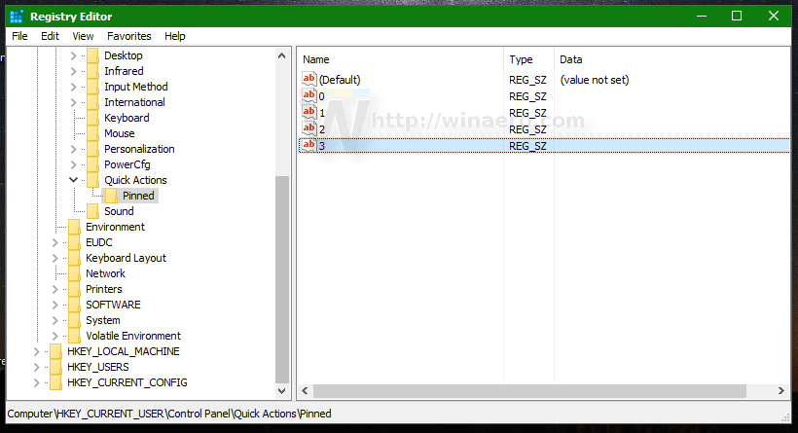
Task: Select the Keyboard Layout tree label
Action: point(126,258)
